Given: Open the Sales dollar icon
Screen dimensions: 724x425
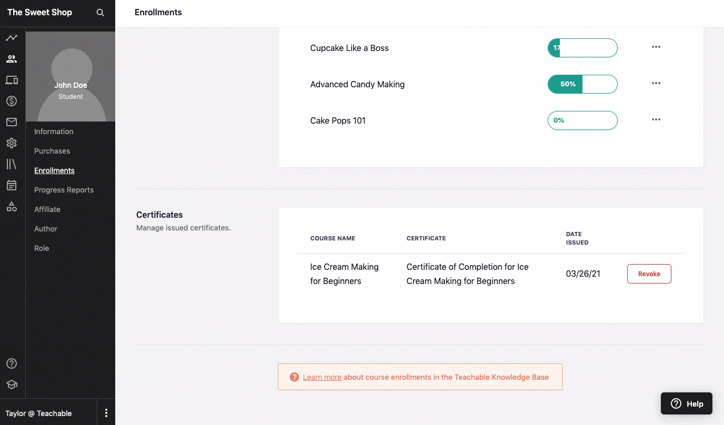Looking at the screenshot, I should (12, 101).
